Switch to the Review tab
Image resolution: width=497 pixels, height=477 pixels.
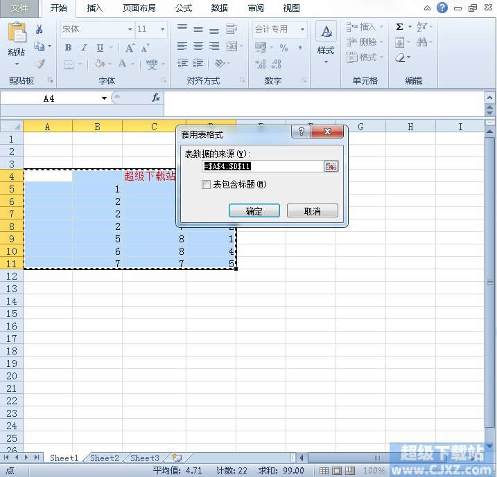(256, 8)
